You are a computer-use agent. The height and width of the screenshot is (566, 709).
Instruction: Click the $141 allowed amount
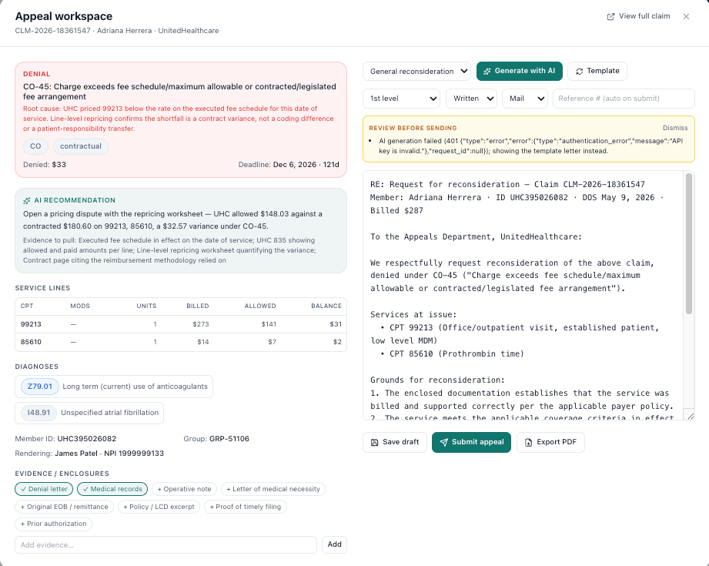[268, 324]
